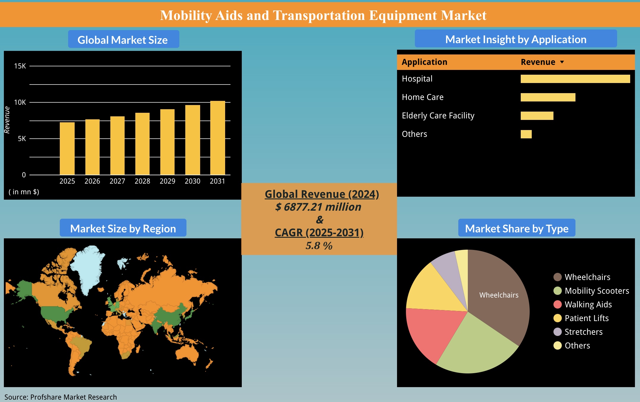640x402 pixels.
Task: Click the Home Care revenue bar
Action: pyautogui.click(x=548, y=97)
